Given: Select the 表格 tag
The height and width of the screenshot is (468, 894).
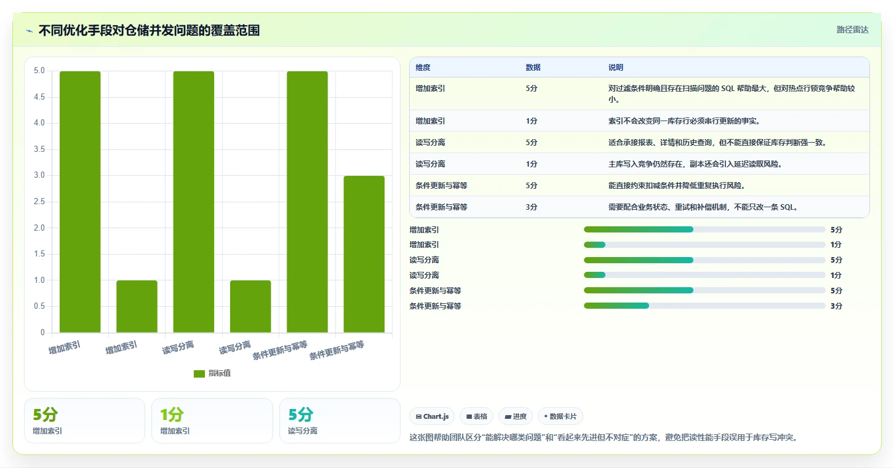Looking at the screenshot, I should 477,416.
